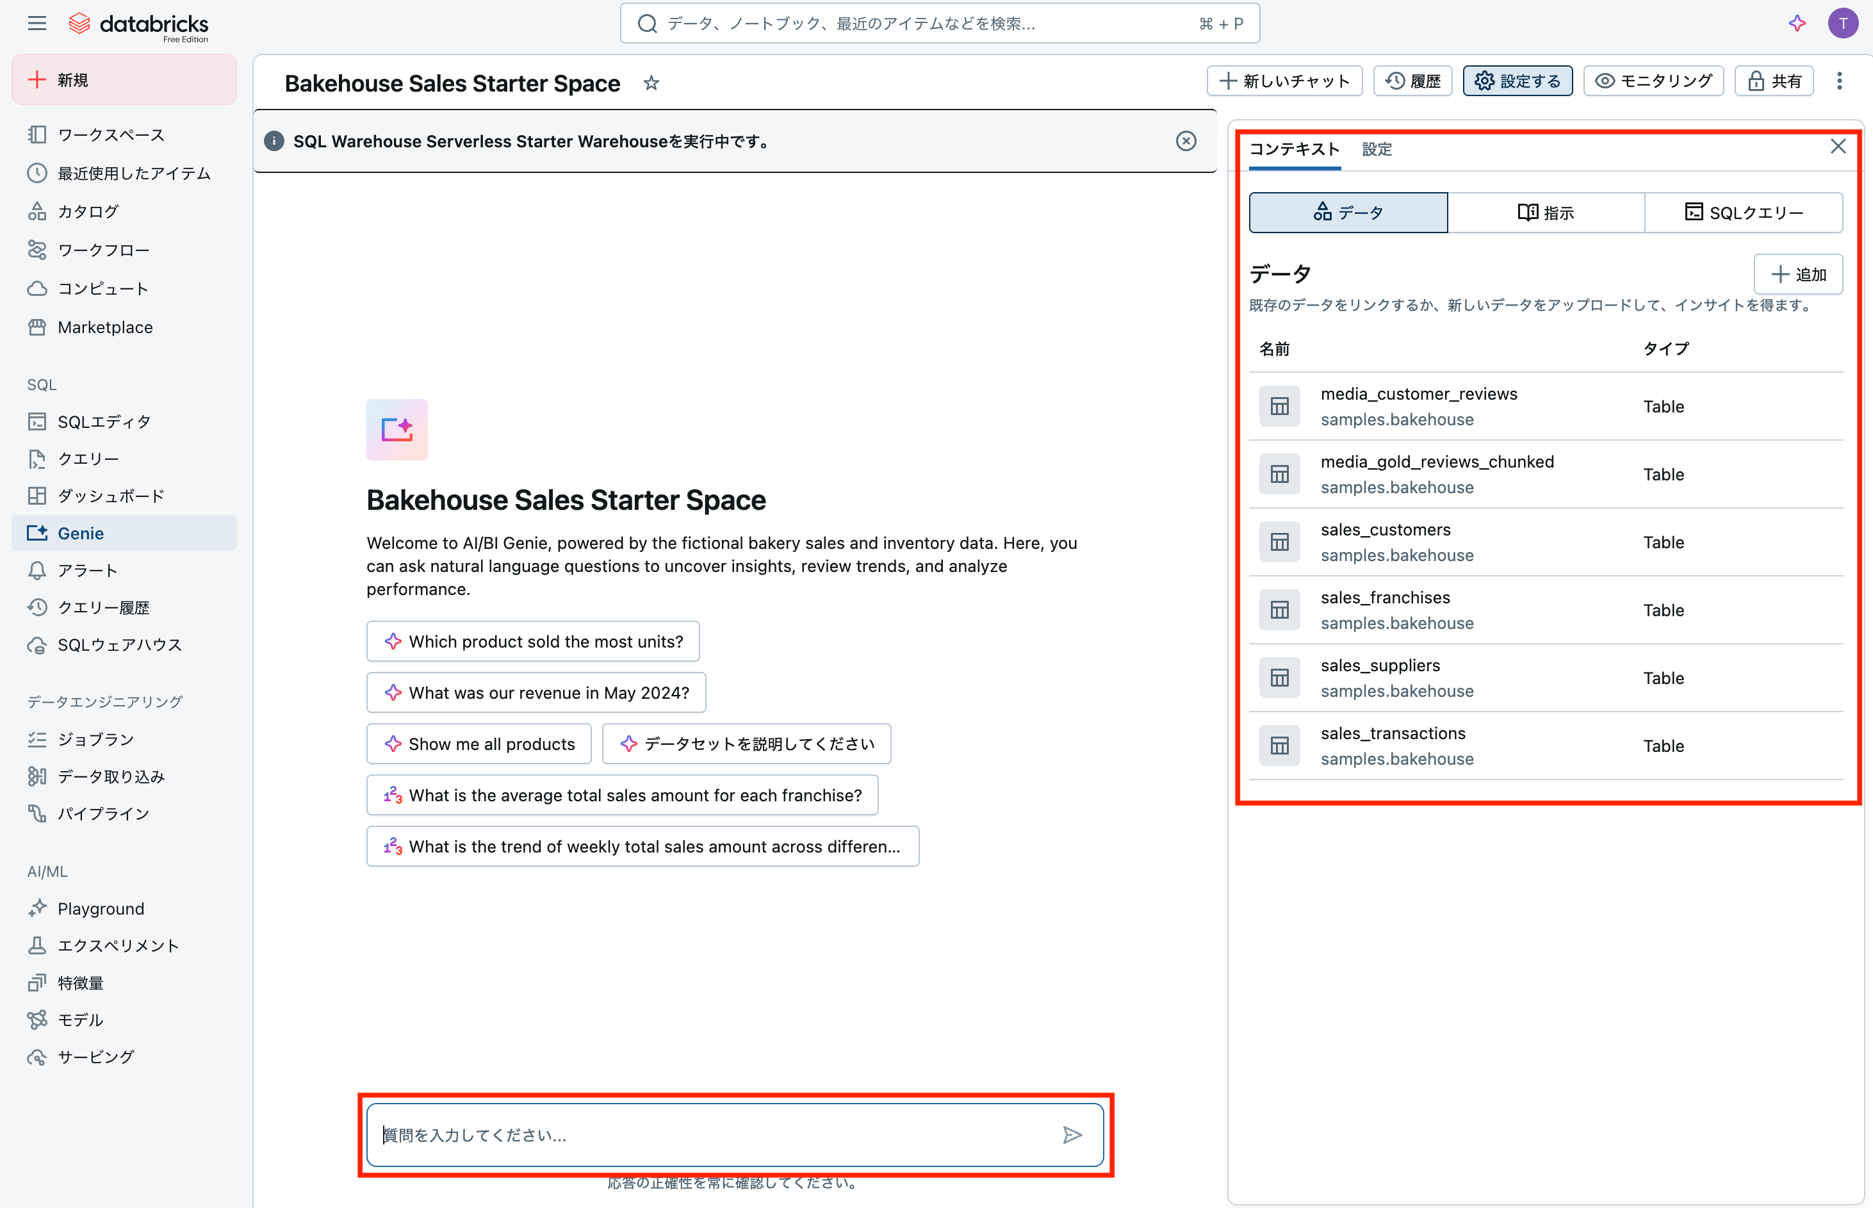Switch to the コンテキスト tab
Screen dimensions: 1873x1208
click(1294, 149)
